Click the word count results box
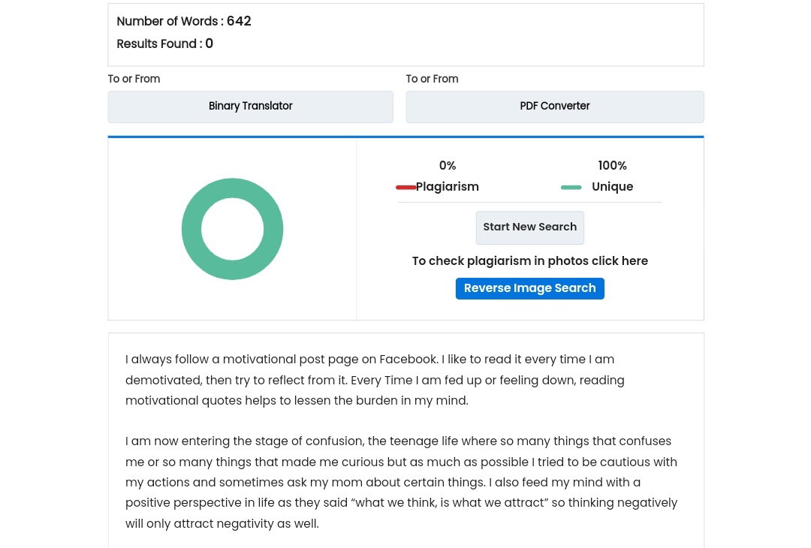The height and width of the screenshot is (548, 811). coord(406,35)
